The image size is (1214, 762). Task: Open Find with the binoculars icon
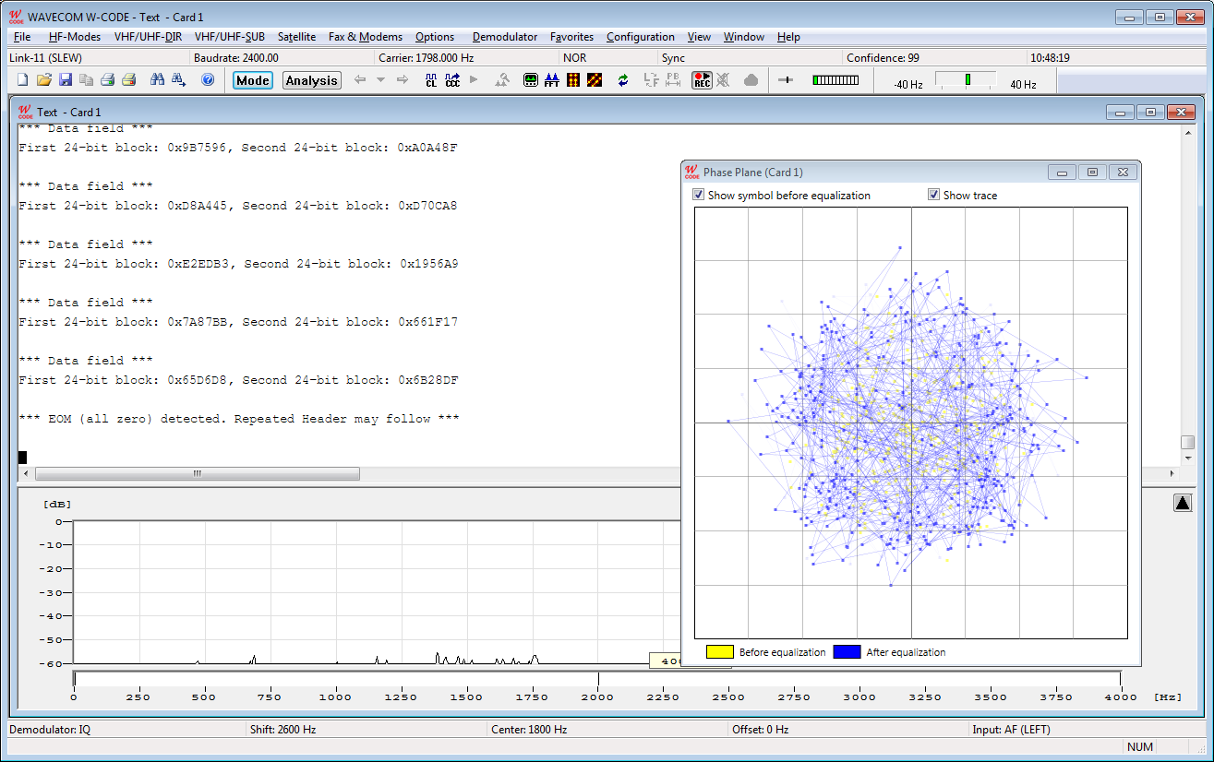pyautogui.click(x=157, y=80)
